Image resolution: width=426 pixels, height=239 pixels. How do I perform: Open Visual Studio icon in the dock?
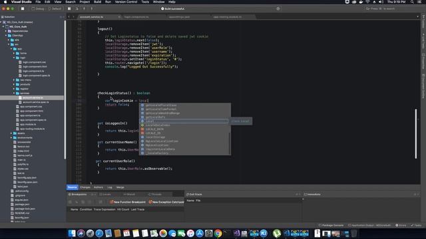pos(236,233)
